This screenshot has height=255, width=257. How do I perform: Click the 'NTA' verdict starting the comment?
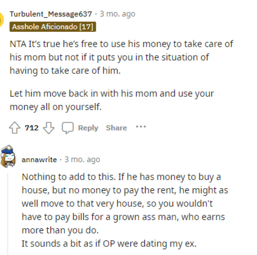(x=16, y=44)
